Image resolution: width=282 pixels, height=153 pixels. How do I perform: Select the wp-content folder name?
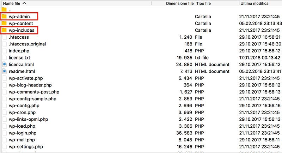point(21,23)
